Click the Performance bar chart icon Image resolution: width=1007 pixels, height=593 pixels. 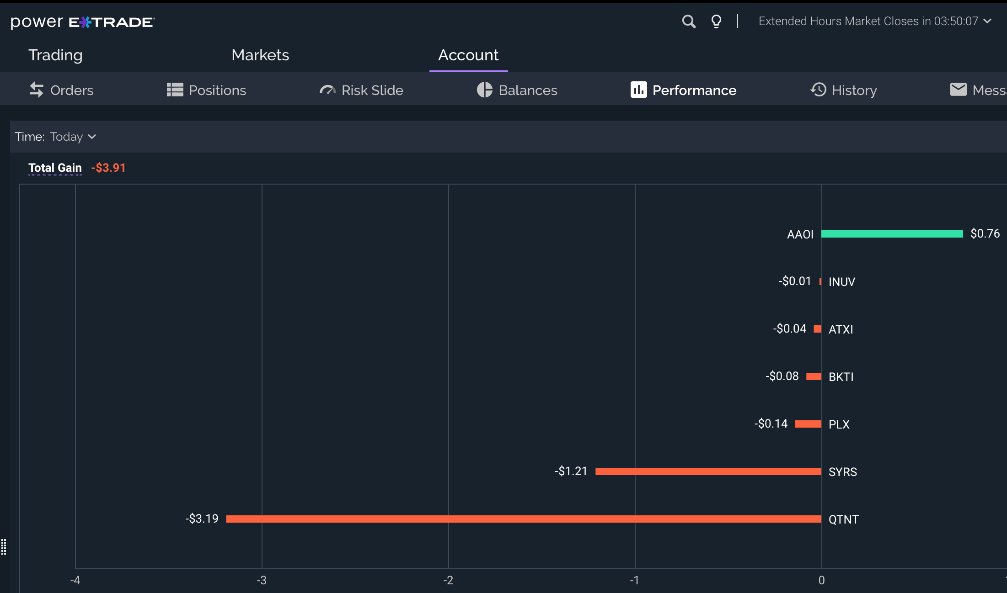tap(638, 90)
